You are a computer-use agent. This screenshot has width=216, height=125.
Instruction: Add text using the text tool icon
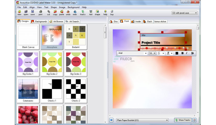(91, 13)
